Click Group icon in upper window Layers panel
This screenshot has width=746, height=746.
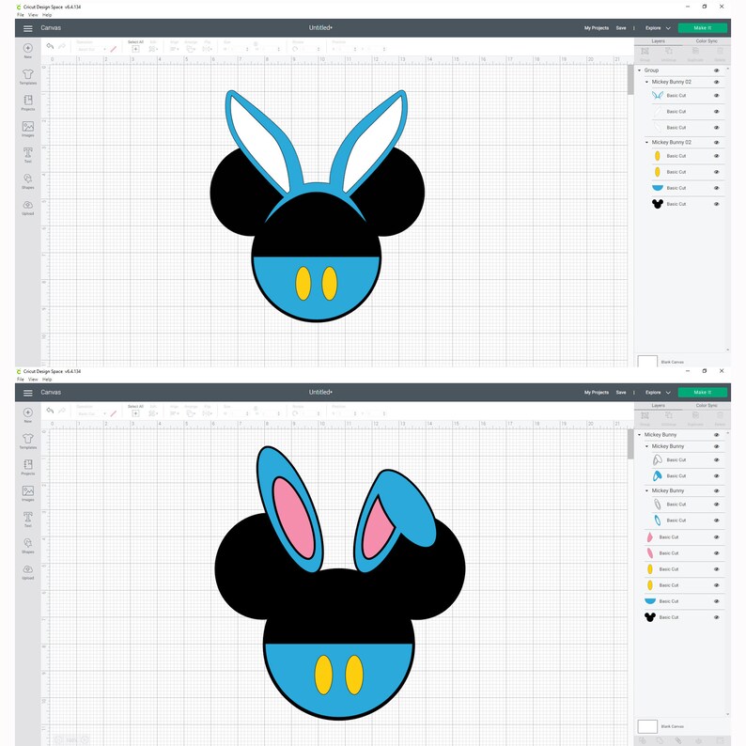[645, 53]
